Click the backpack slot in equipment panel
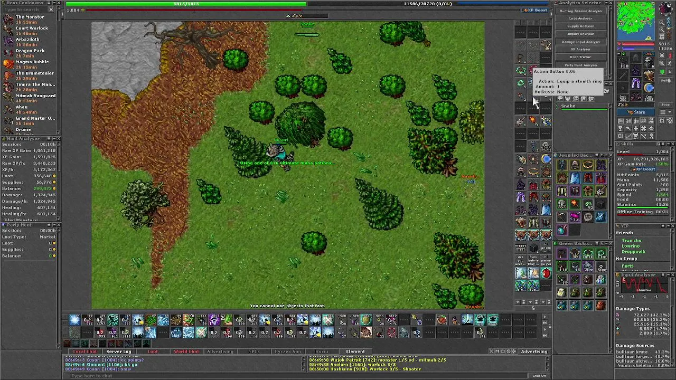 (x=649, y=62)
